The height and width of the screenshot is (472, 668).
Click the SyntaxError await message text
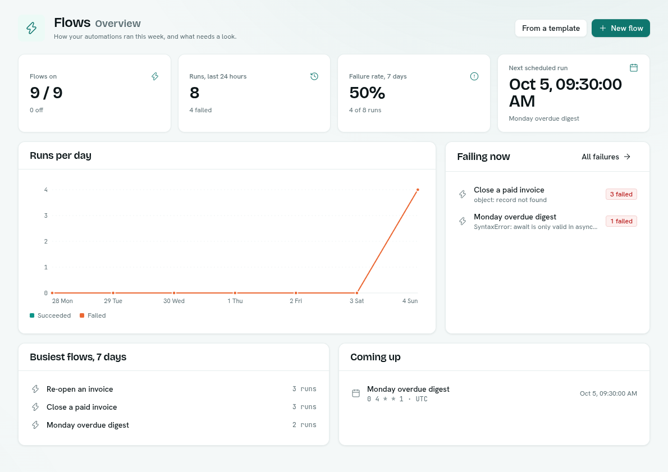pyautogui.click(x=536, y=227)
